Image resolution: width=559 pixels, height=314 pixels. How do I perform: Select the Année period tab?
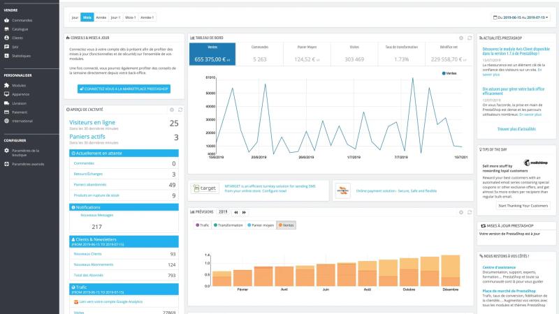coord(101,17)
